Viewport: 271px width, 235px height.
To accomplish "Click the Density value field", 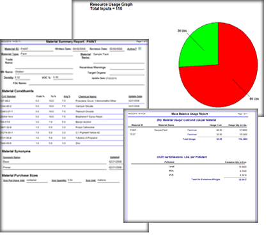I will [22, 78].
